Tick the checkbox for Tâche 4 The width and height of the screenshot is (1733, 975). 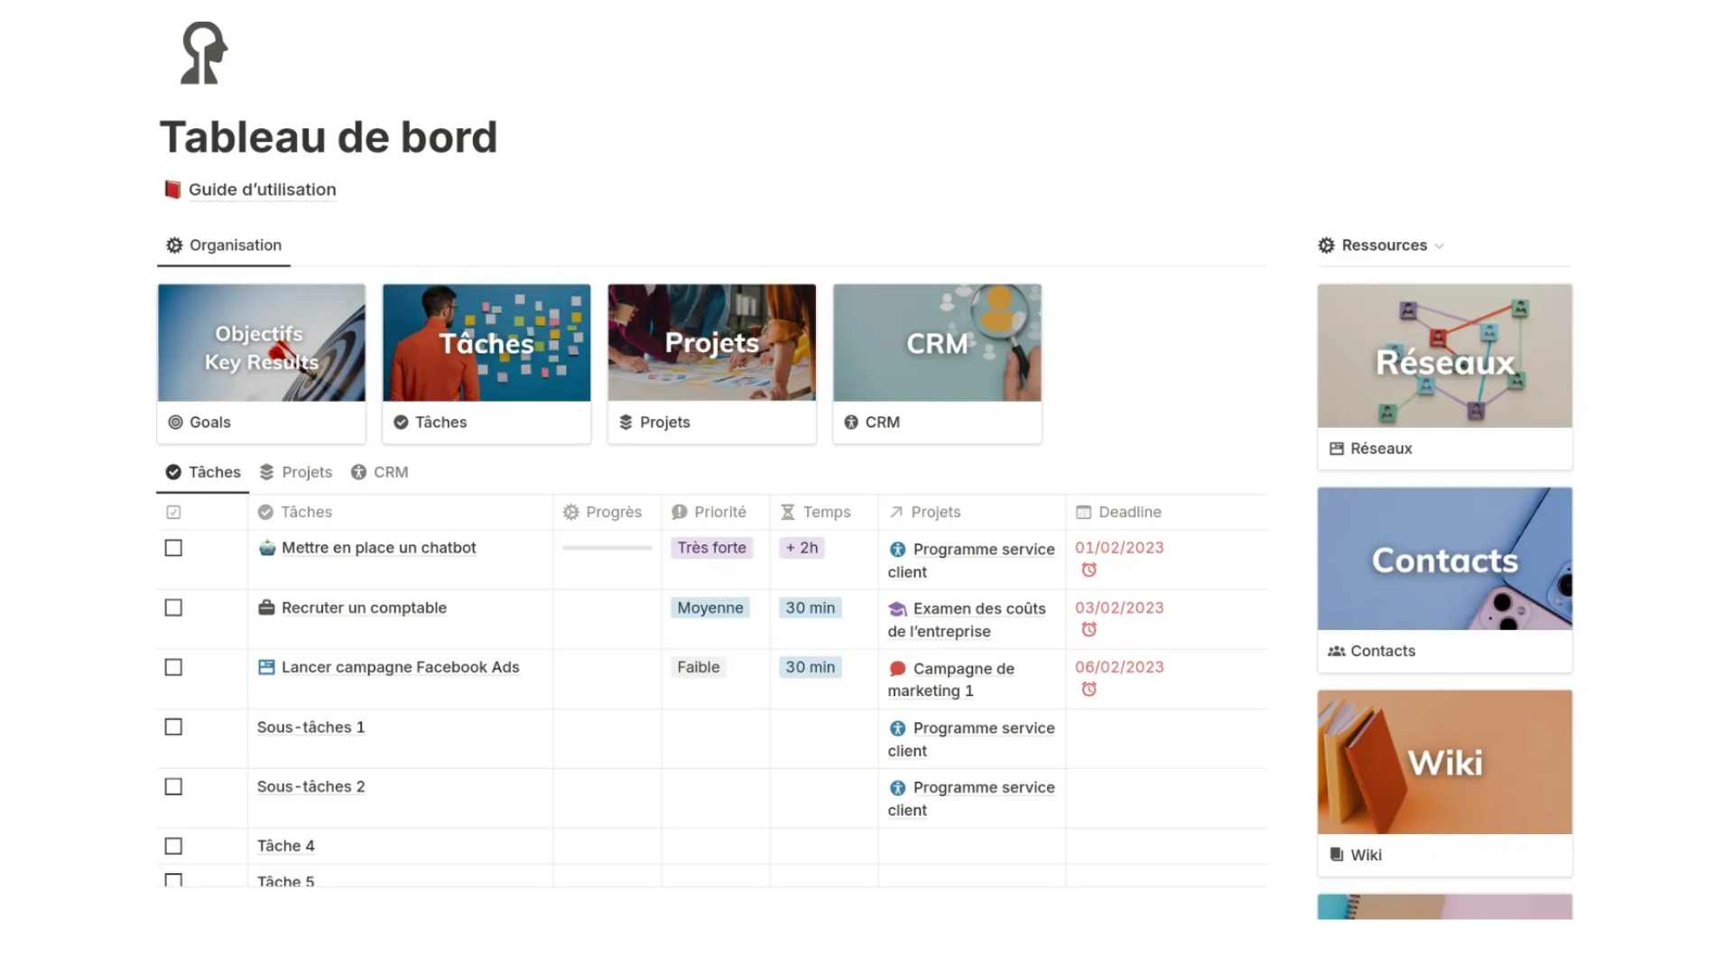[x=173, y=846]
